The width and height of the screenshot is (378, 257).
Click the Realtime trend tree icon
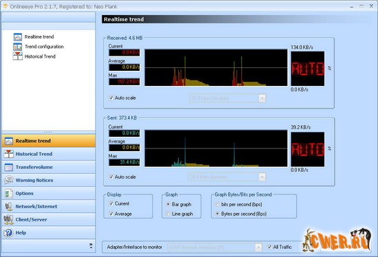[x=18, y=37]
